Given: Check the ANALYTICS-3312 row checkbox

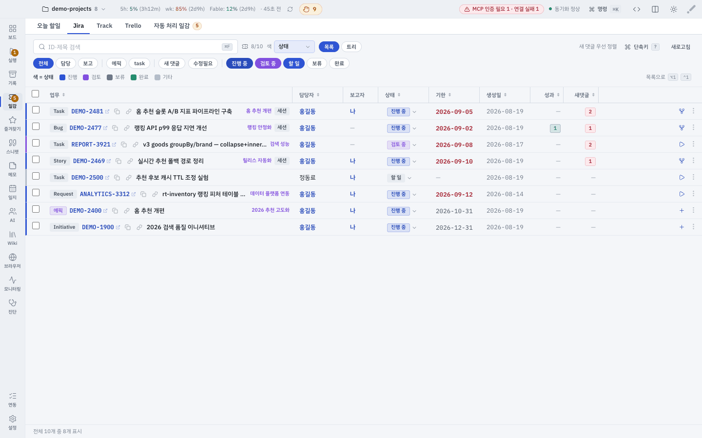Looking at the screenshot, I should (36, 193).
